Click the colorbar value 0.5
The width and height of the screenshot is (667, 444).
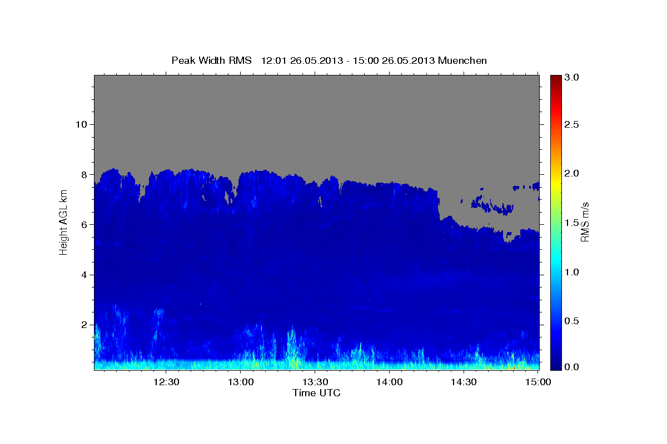573,321
